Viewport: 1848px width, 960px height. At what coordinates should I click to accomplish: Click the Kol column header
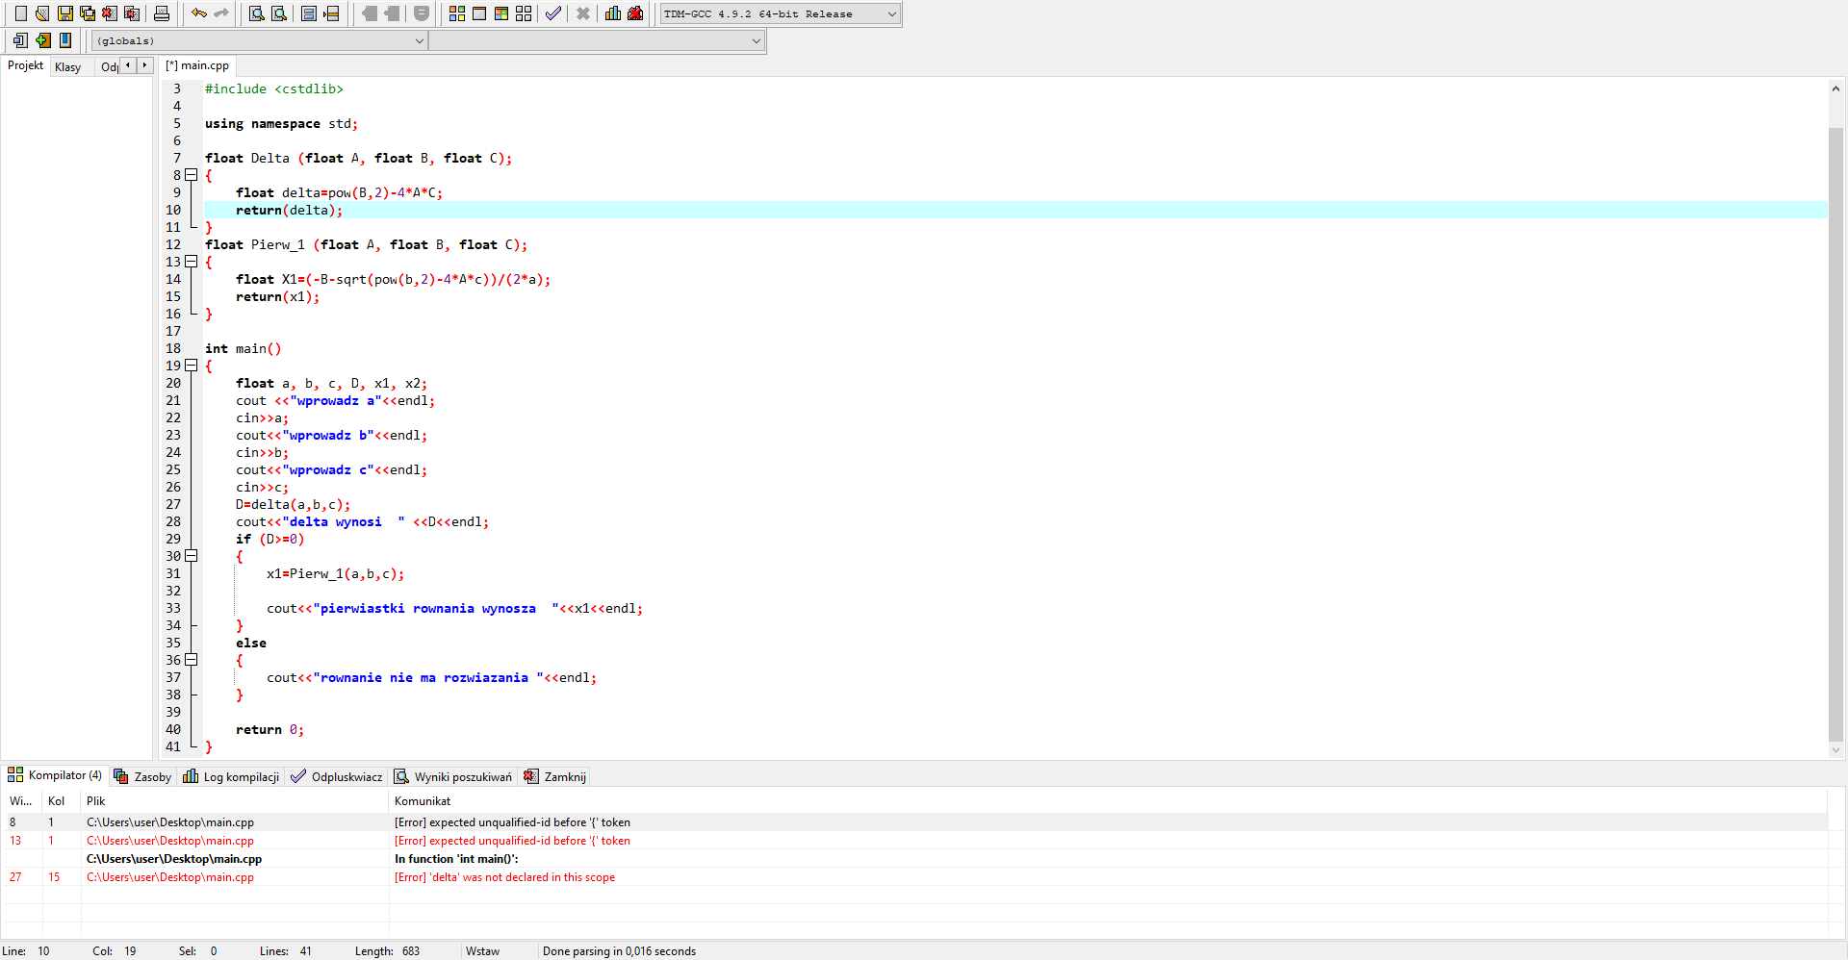coord(62,800)
